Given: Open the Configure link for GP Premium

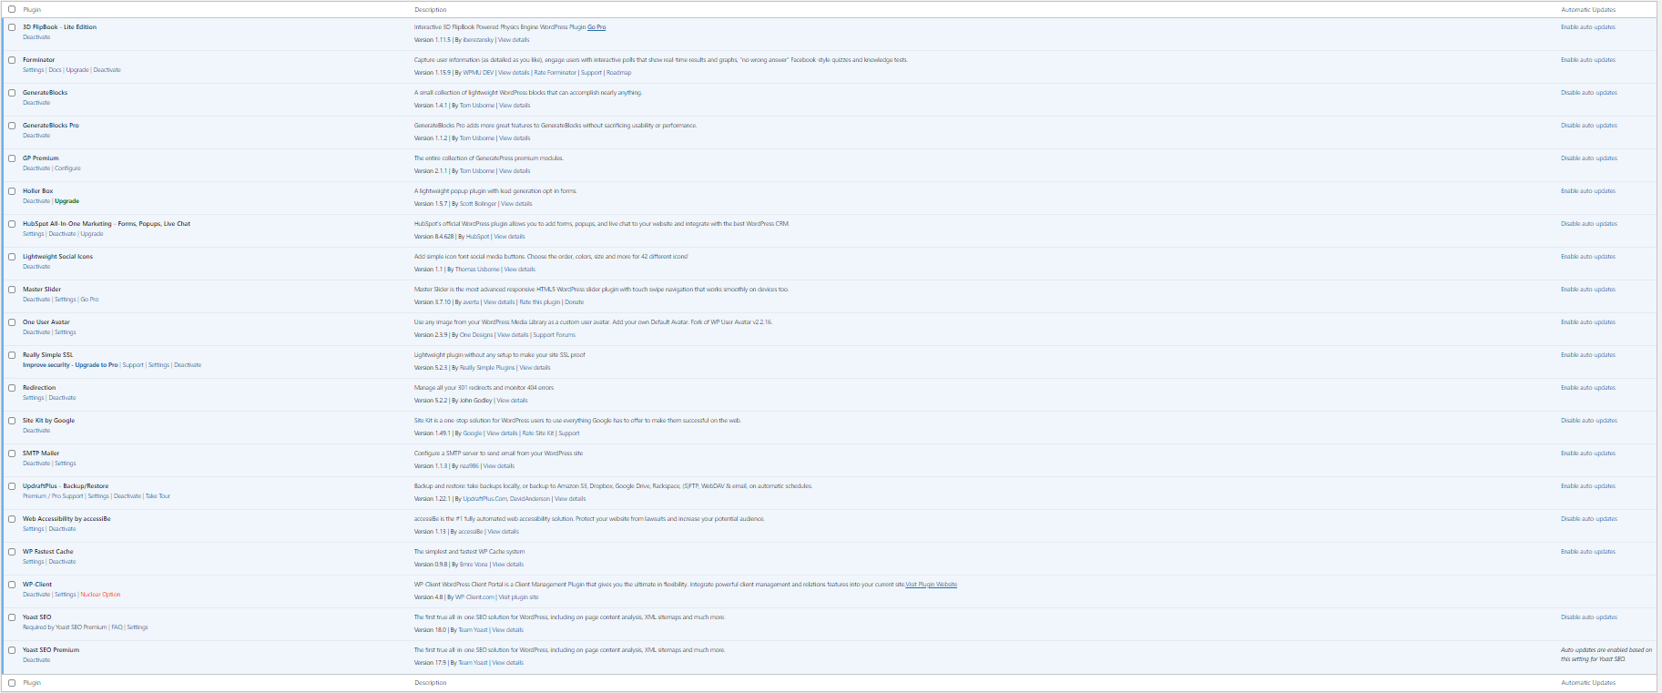Looking at the screenshot, I should [x=67, y=168].
